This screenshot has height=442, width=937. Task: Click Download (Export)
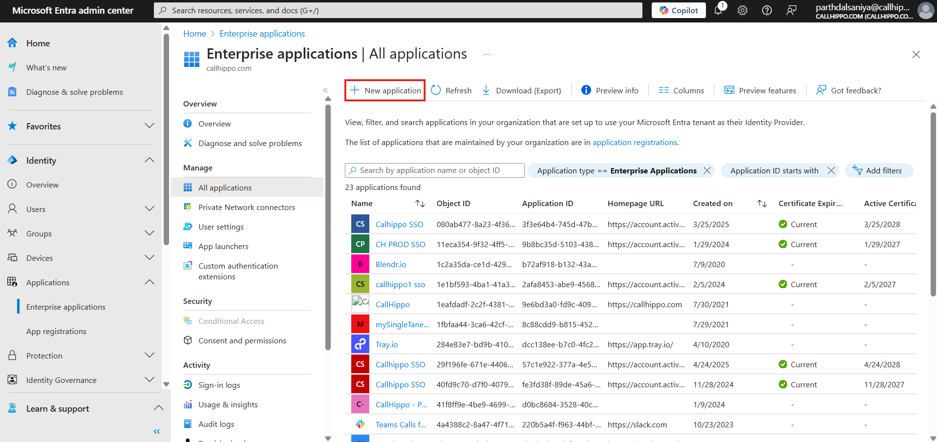tap(521, 90)
